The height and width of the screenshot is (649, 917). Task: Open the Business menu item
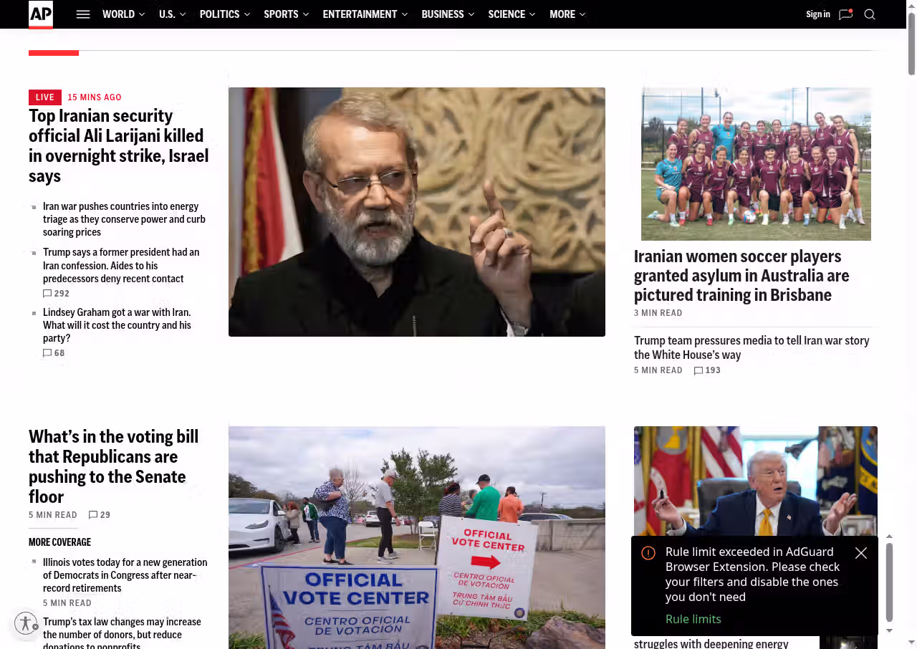click(443, 14)
